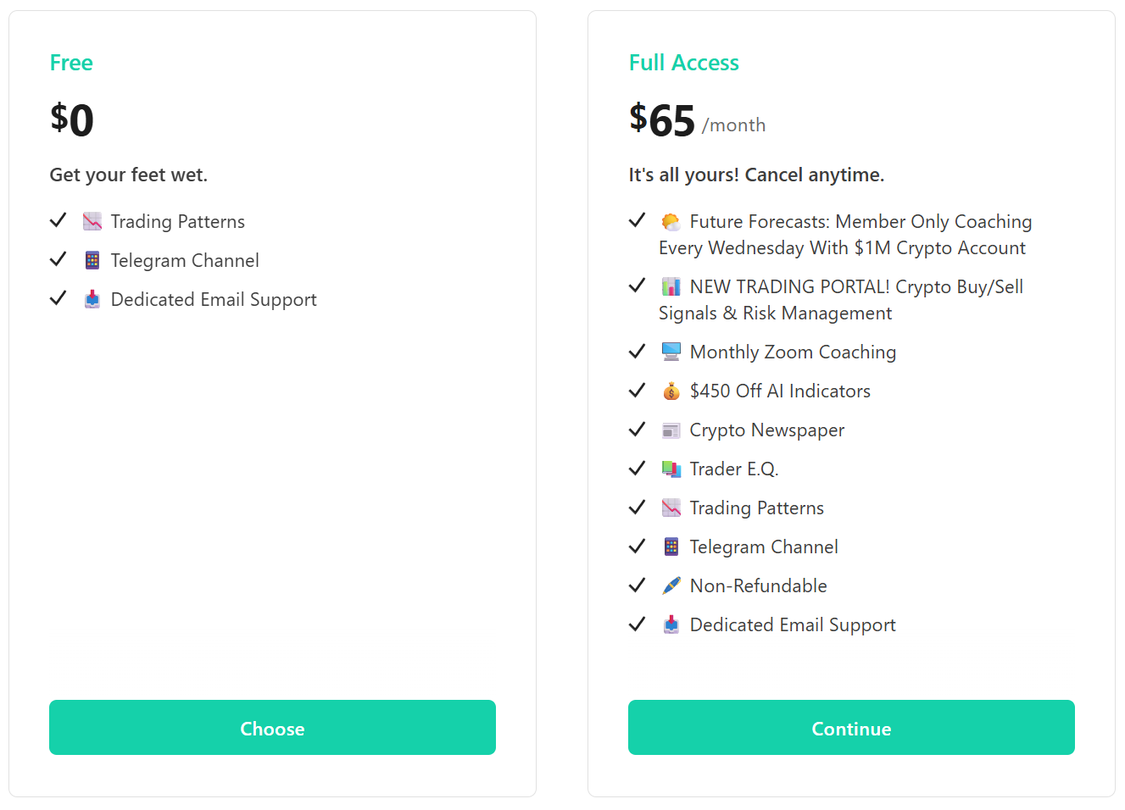Click the computer icon beside Monthly Zoom Coaching
The image size is (1125, 810).
click(x=671, y=352)
